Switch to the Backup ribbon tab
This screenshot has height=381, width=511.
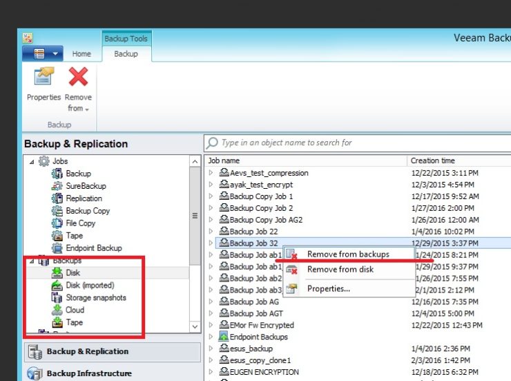126,54
